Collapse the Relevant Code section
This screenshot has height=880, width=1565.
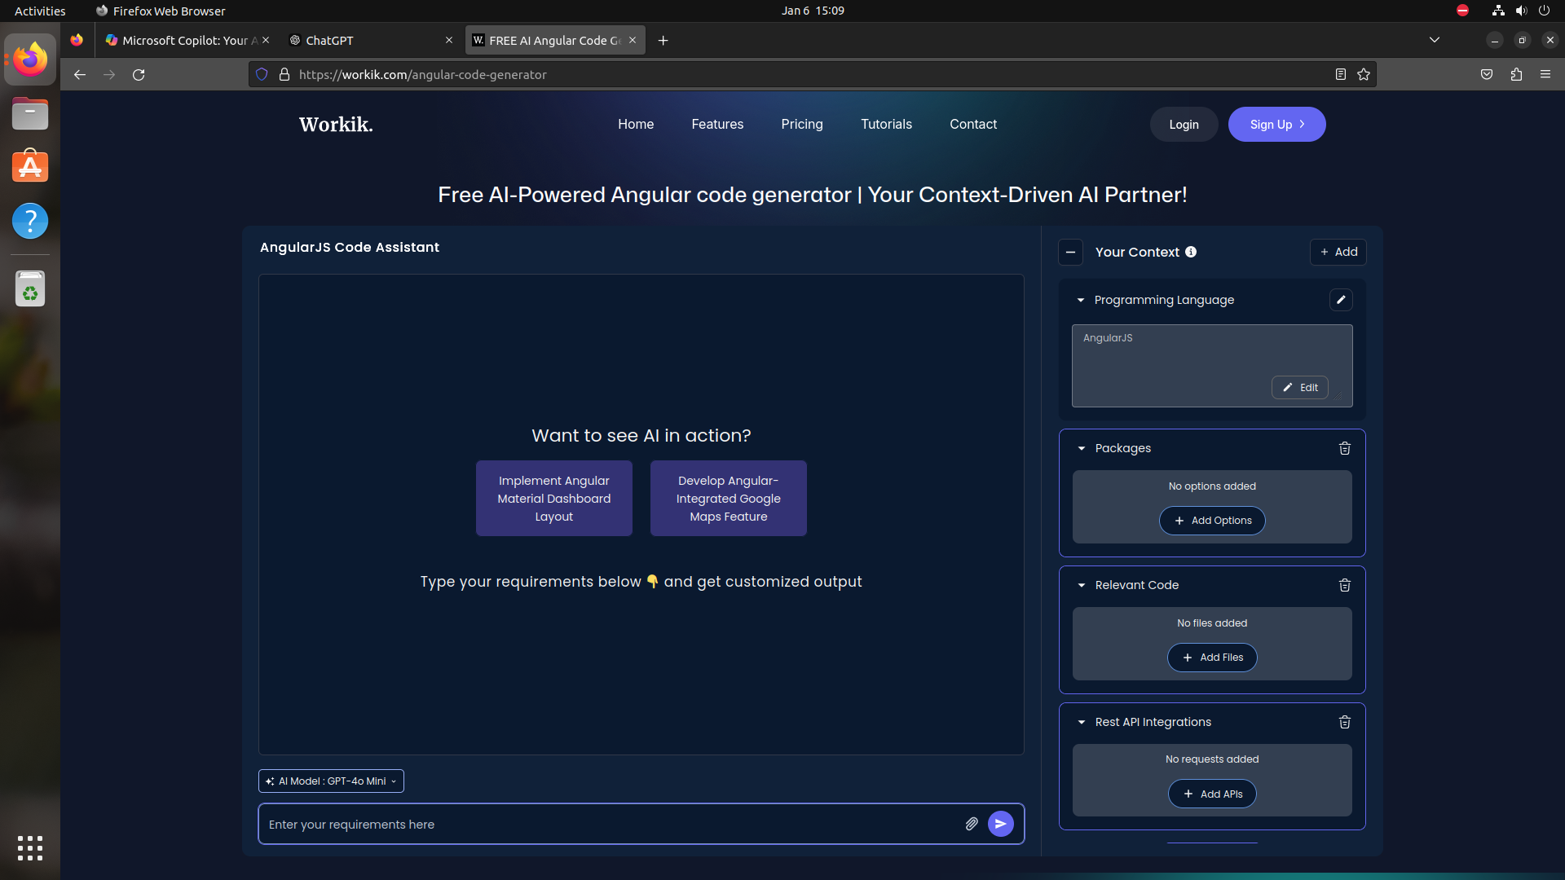(x=1082, y=585)
